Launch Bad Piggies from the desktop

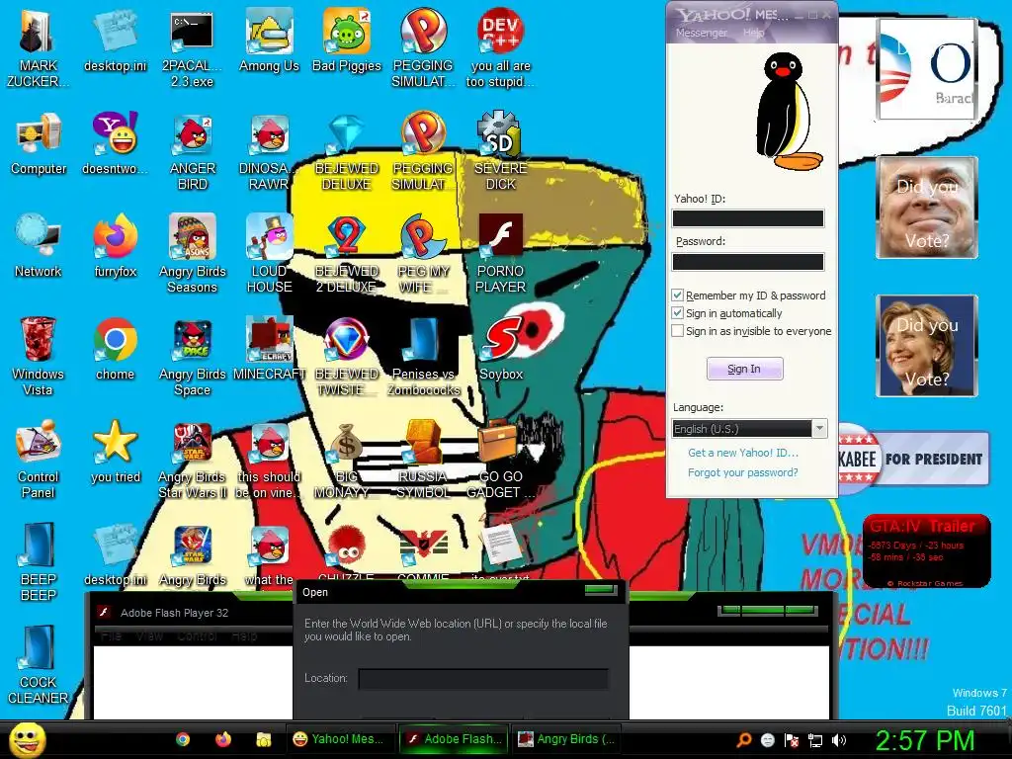pyautogui.click(x=347, y=42)
